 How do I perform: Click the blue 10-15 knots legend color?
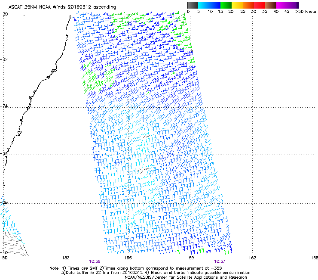pyautogui.click(x=215, y=5)
